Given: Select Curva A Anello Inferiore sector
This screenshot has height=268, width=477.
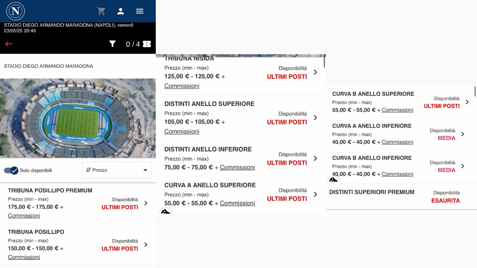Looking at the screenshot, I should [x=401, y=134].
